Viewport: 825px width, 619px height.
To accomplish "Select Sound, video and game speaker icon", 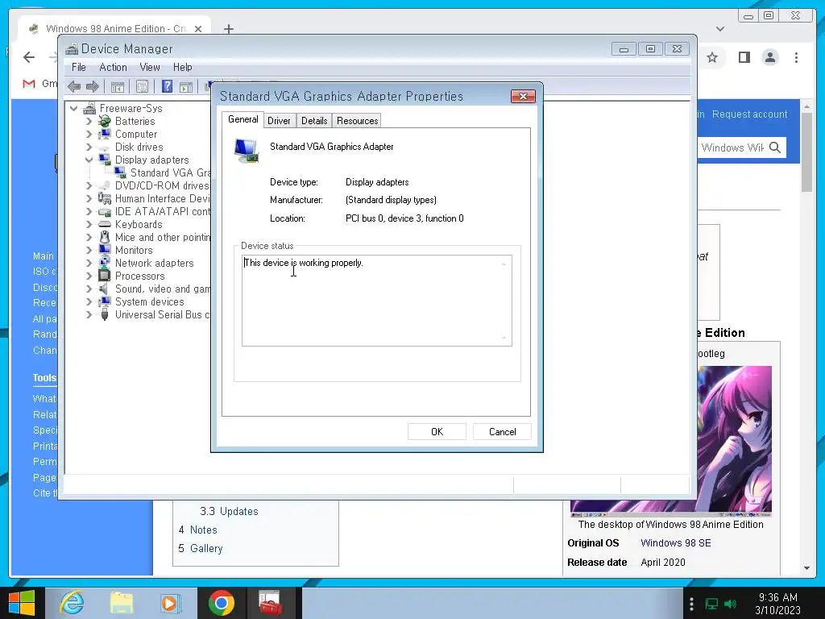I will 104,289.
